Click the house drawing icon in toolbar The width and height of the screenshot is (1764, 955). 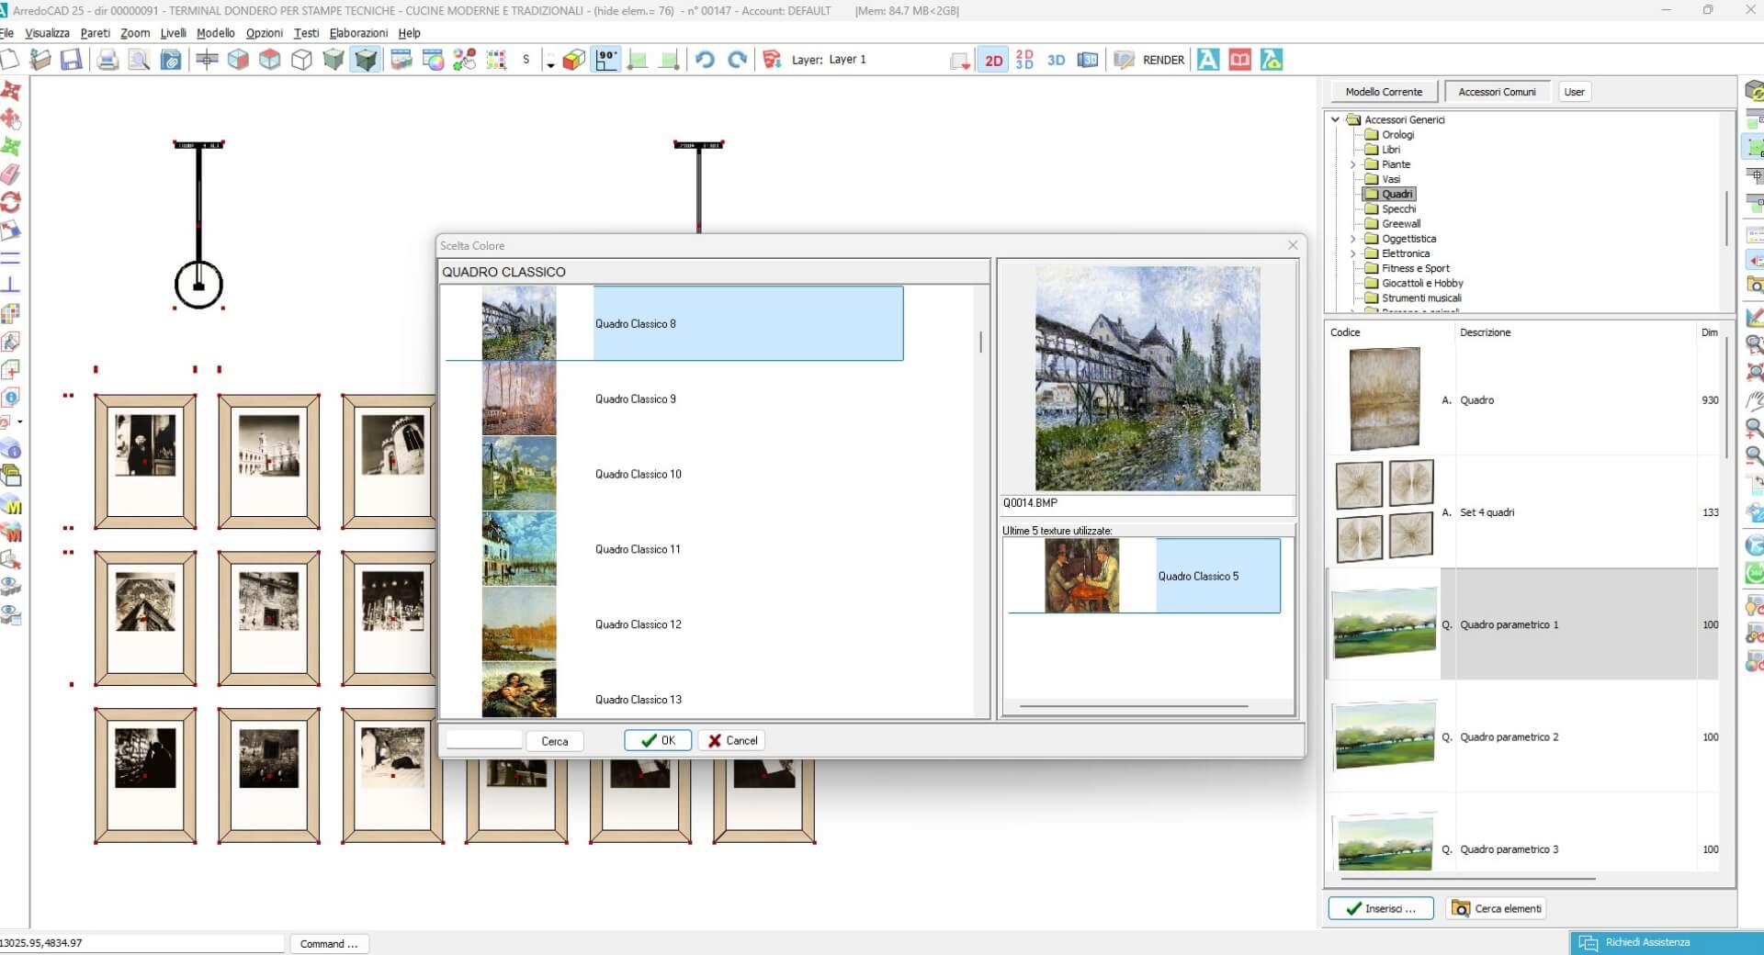click(x=1272, y=60)
